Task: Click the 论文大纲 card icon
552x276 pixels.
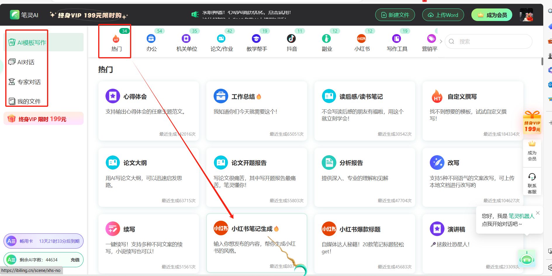Action: click(113, 163)
